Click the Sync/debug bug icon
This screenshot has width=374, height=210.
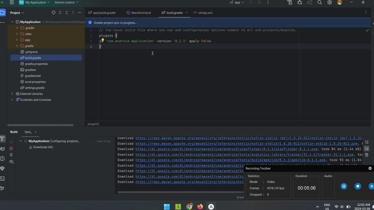pos(300,2)
